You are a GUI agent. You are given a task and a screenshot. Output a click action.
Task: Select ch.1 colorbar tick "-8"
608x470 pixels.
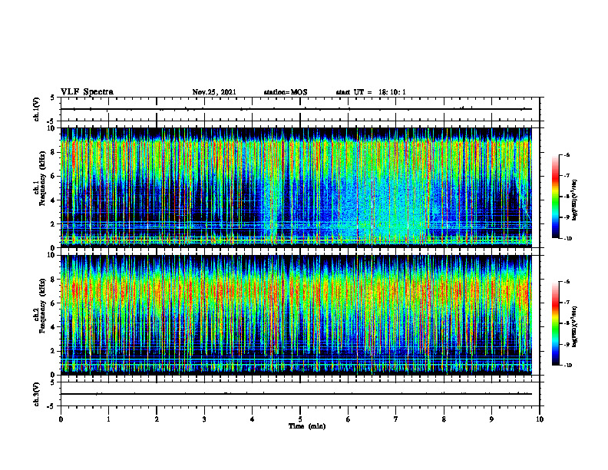coord(567,197)
